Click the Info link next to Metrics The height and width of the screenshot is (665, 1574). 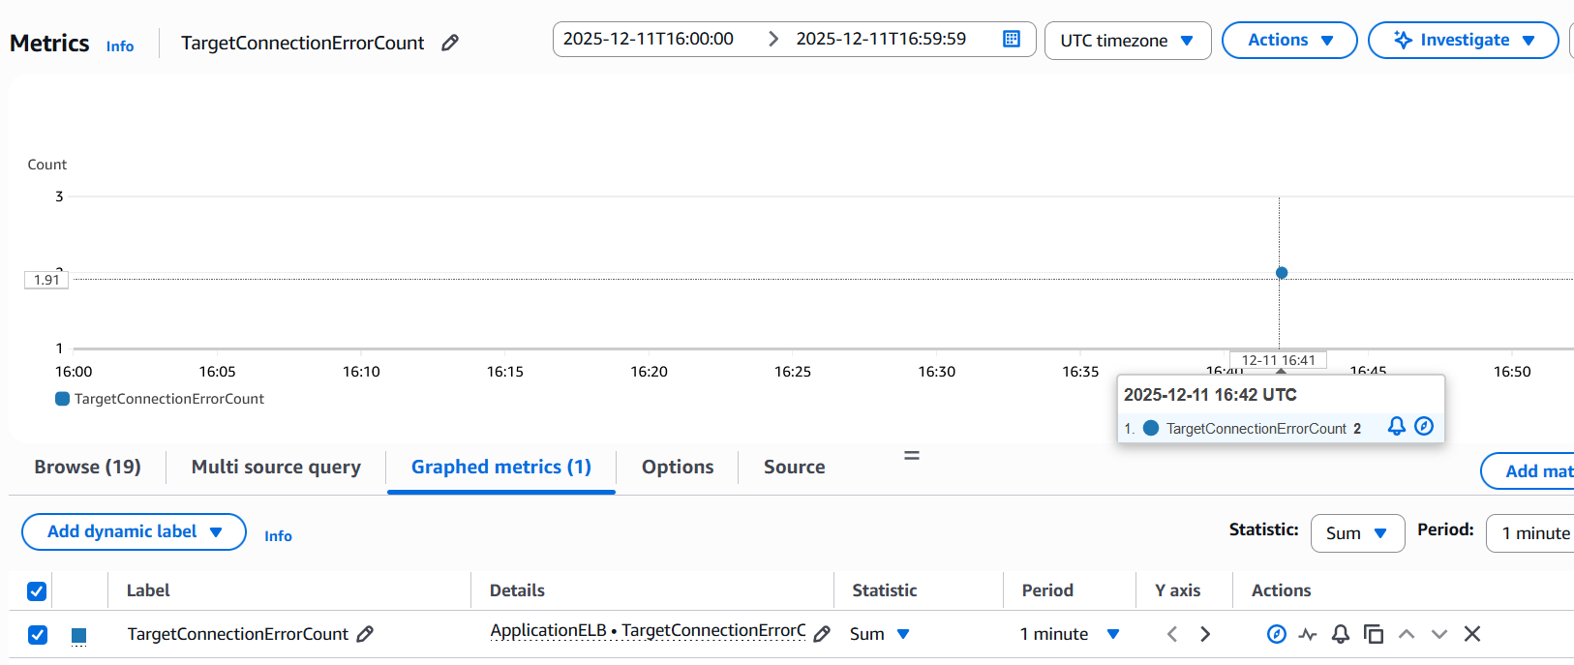tap(120, 45)
